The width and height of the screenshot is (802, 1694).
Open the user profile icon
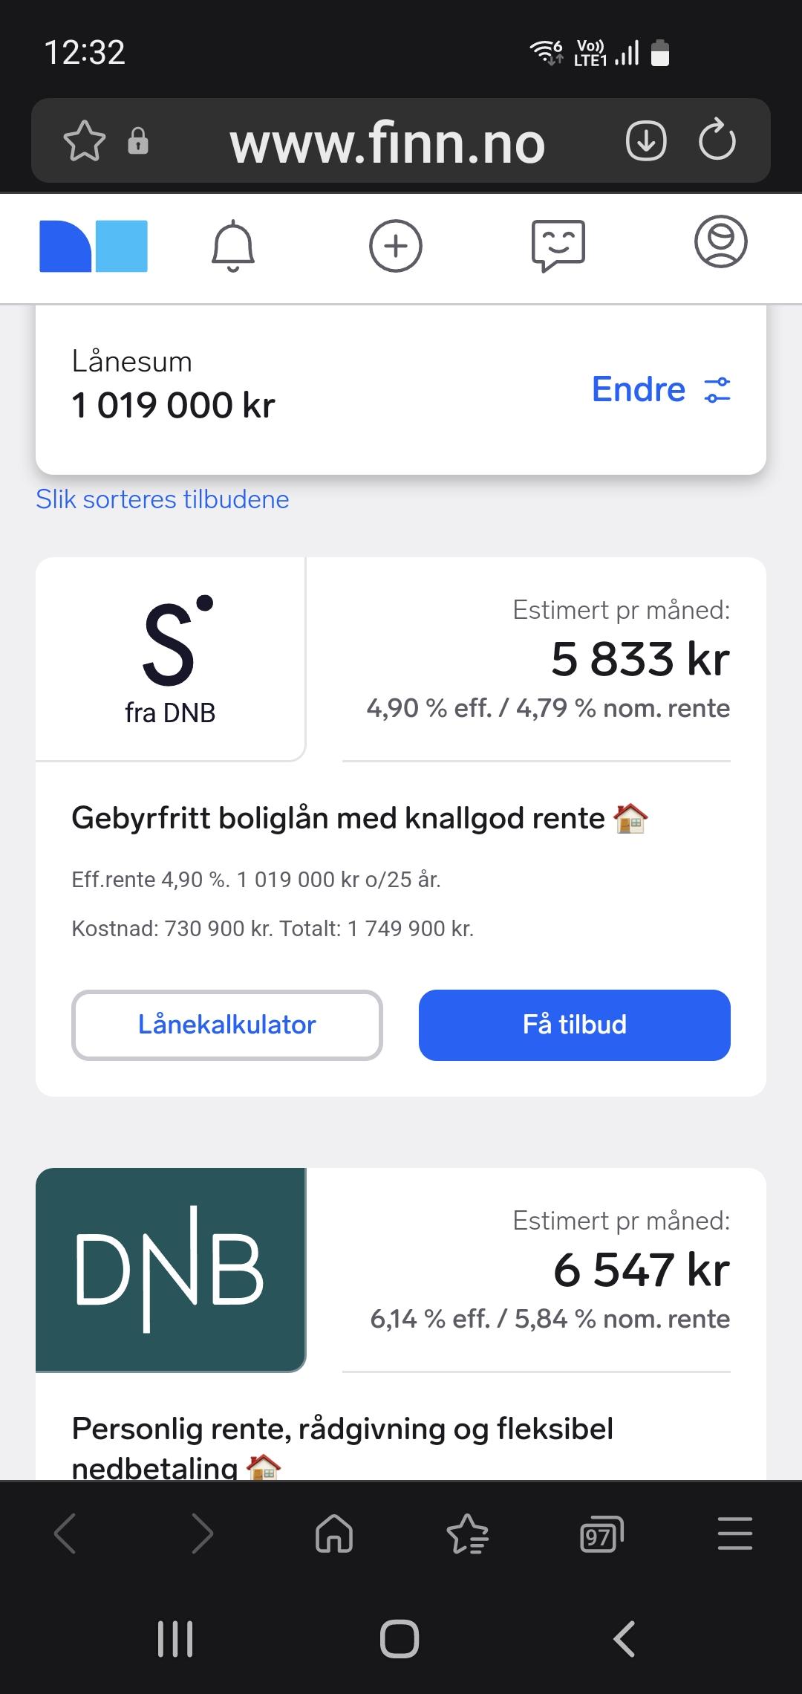pos(720,242)
